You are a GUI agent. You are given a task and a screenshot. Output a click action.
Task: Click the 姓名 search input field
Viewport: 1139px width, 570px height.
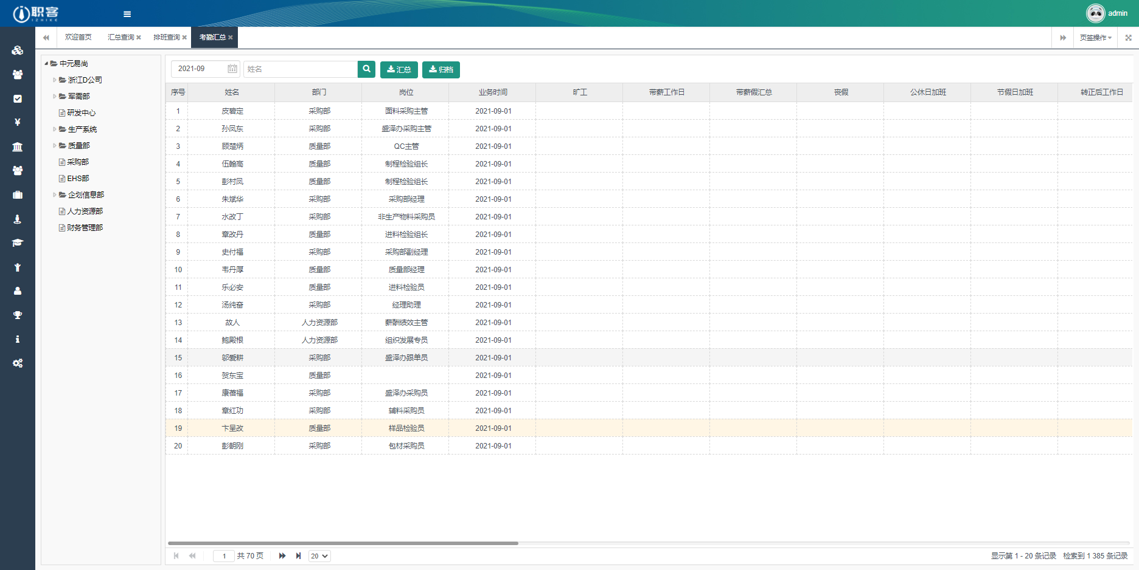[x=301, y=69]
